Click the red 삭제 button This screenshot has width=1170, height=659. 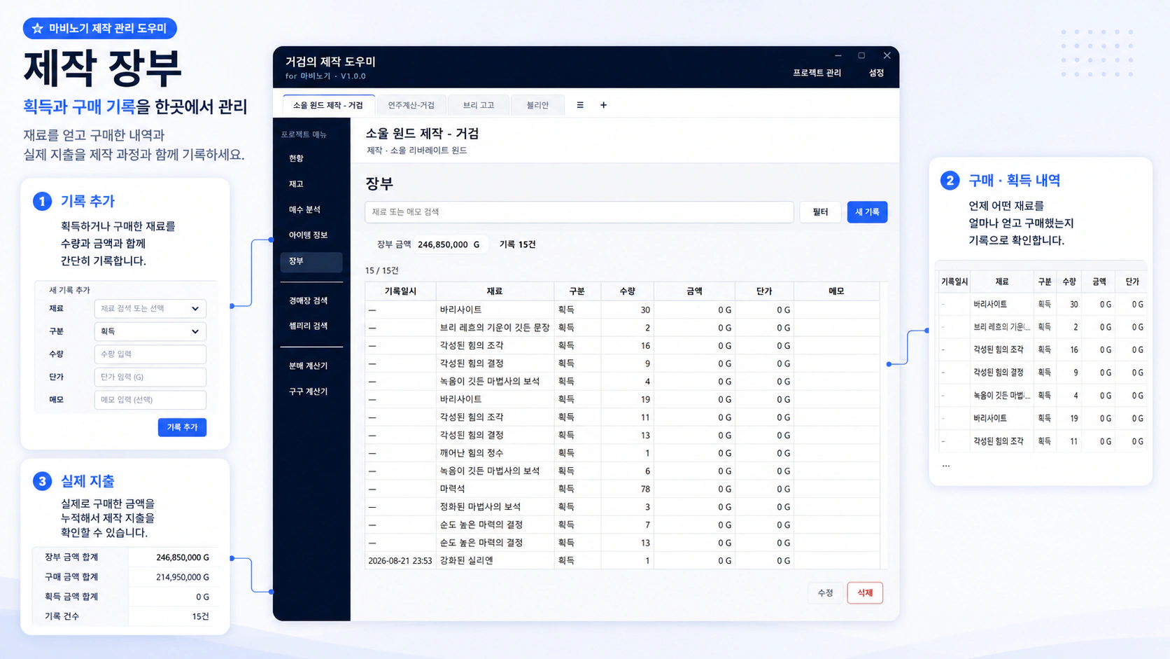click(865, 593)
